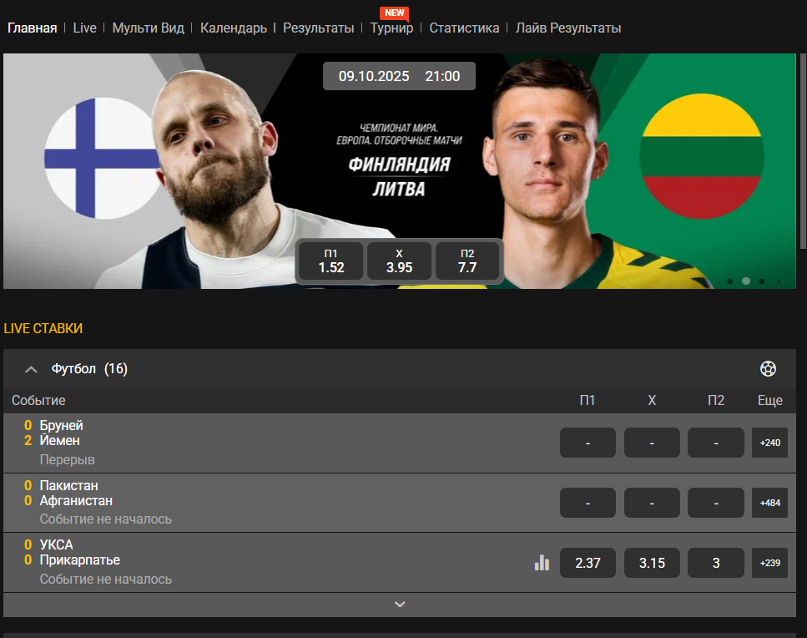Bet on УКСА win at 2.37
This screenshot has height=638, width=807.
(588, 563)
